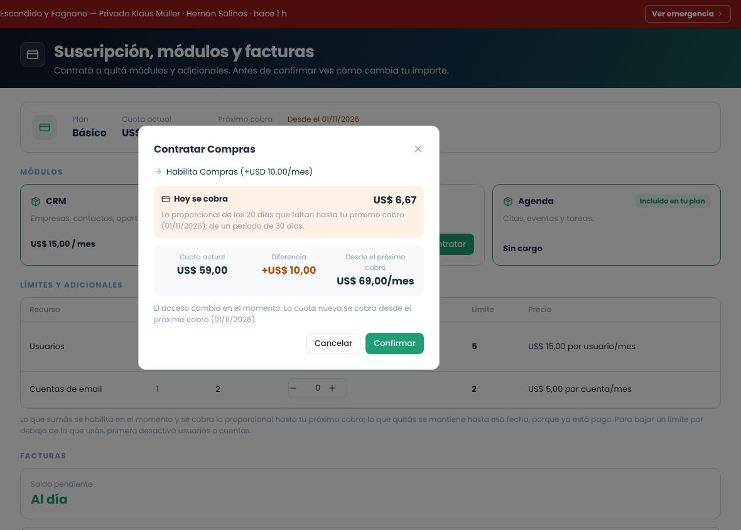Viewport: 741px width, 530px height.
Task: Click the Al día balance status
Action: tap(49, 499)
